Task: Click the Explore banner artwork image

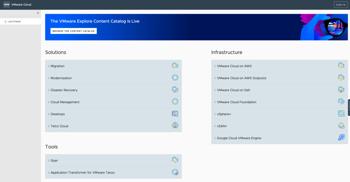Action: [324, 27]
